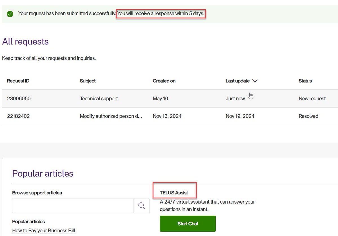This screenshot has width=338, height=236.
Task: Click the Nov 19, 2024 update cell
Action: 240,116
